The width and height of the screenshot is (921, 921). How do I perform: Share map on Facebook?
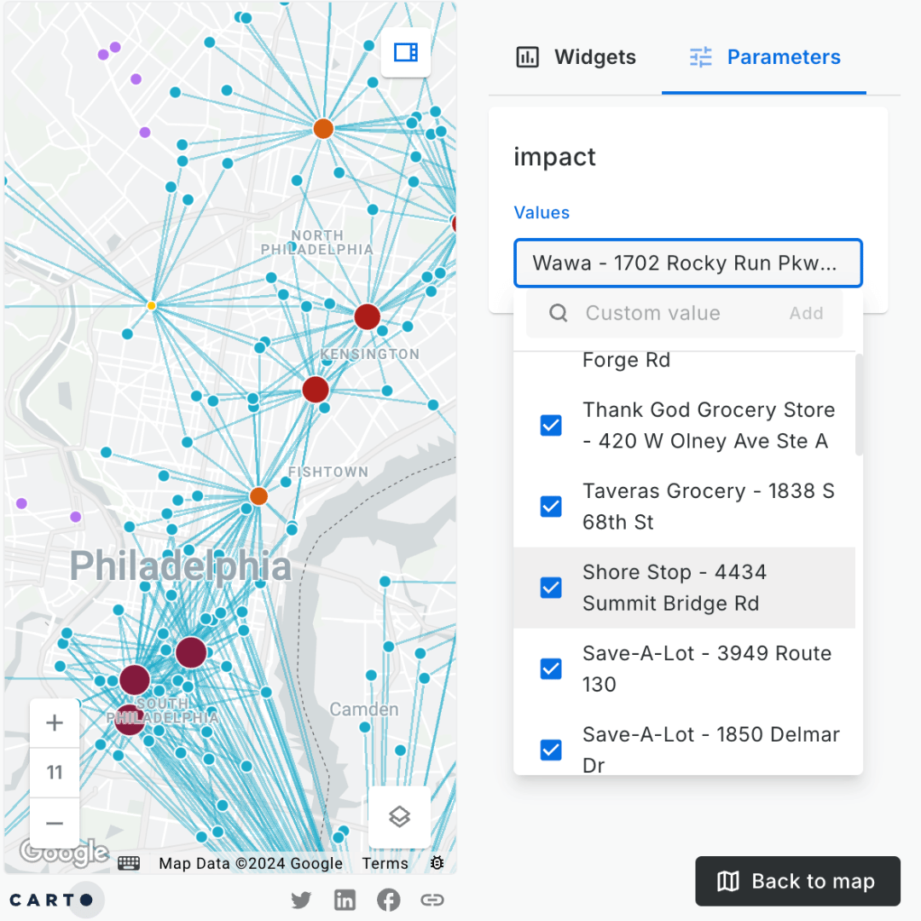coord(388,900)
